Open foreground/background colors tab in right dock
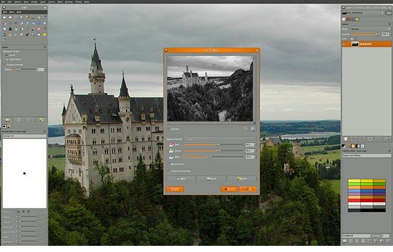Viewport: 393px width, 252px height. point(344,146)
